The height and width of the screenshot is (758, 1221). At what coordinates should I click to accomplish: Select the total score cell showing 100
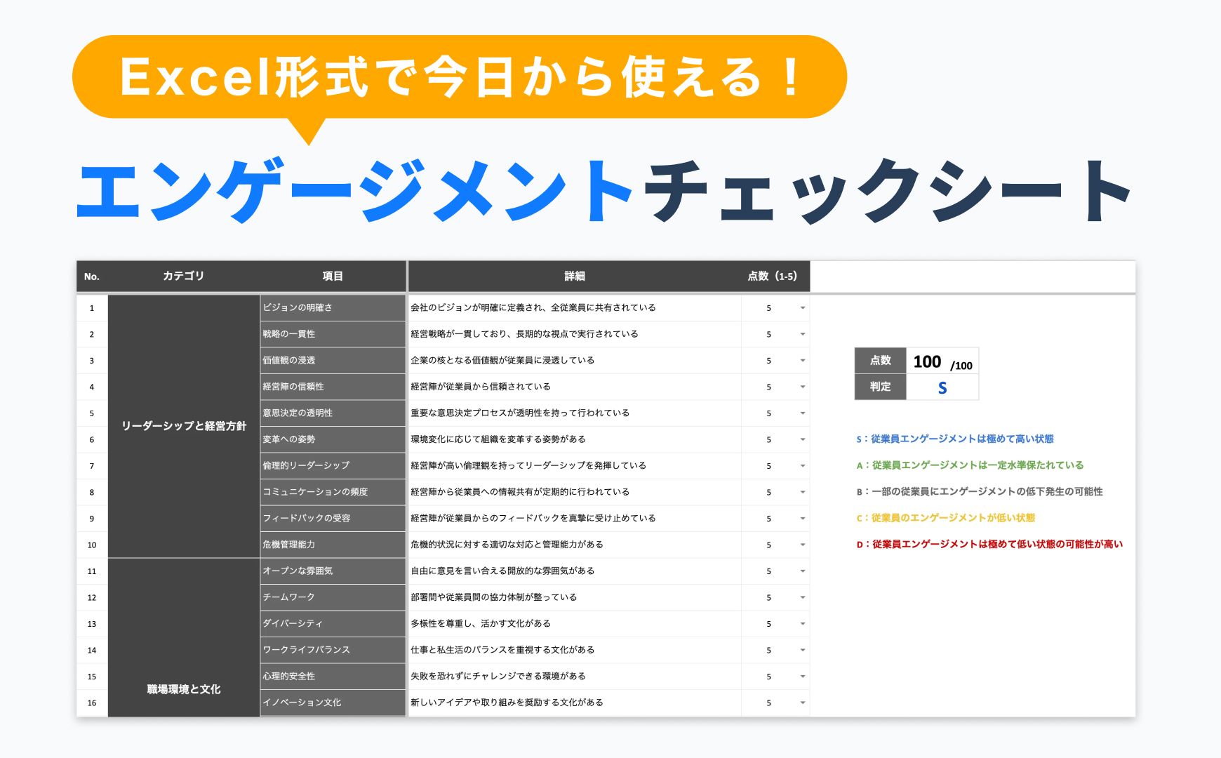pyautogui.click(x=942, y=362)
